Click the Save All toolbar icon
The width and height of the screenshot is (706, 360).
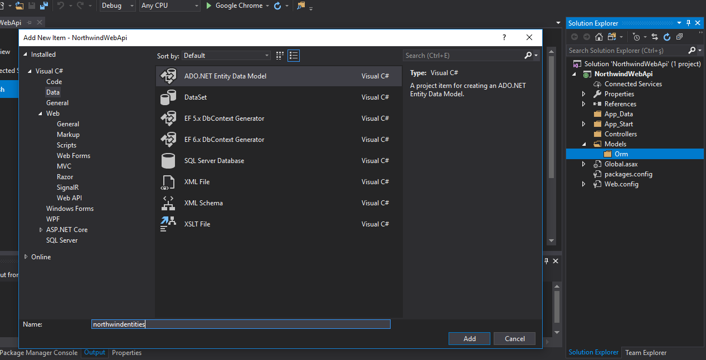click(x=43, y=6)
